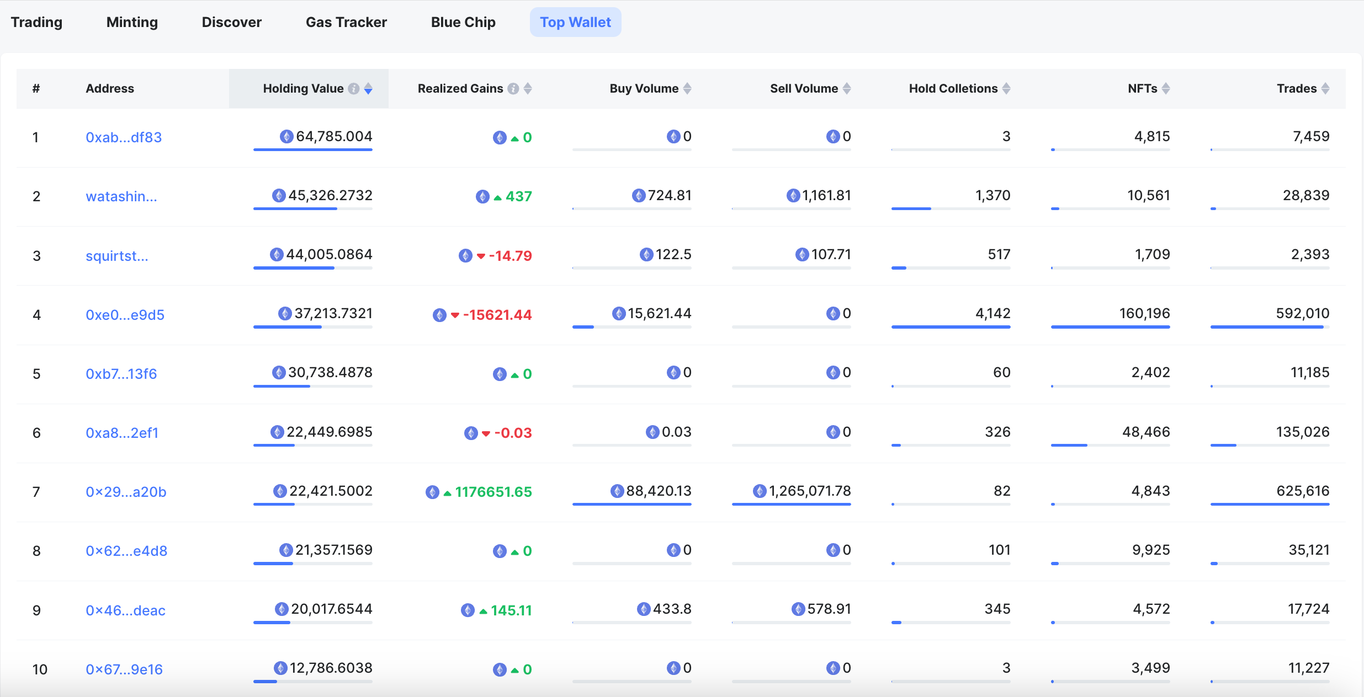Click the ETH icon beside 44,005.0864
The image size is (1364, 697).
point(277,254)
